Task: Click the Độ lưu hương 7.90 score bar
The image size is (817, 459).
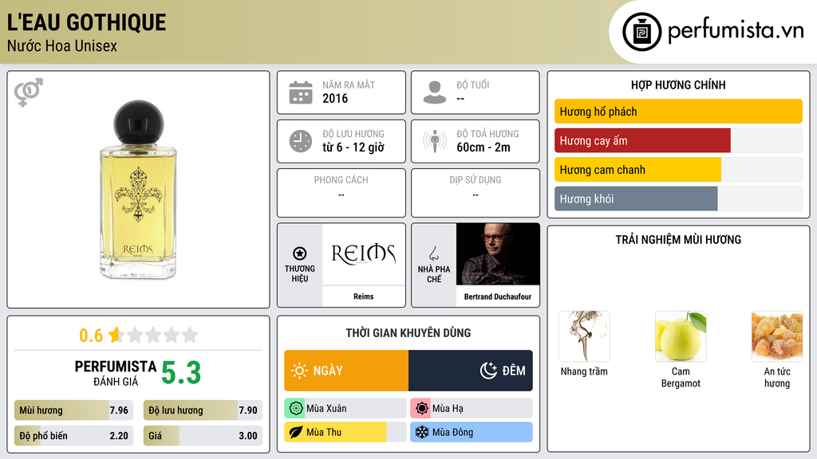Action: 203,410
